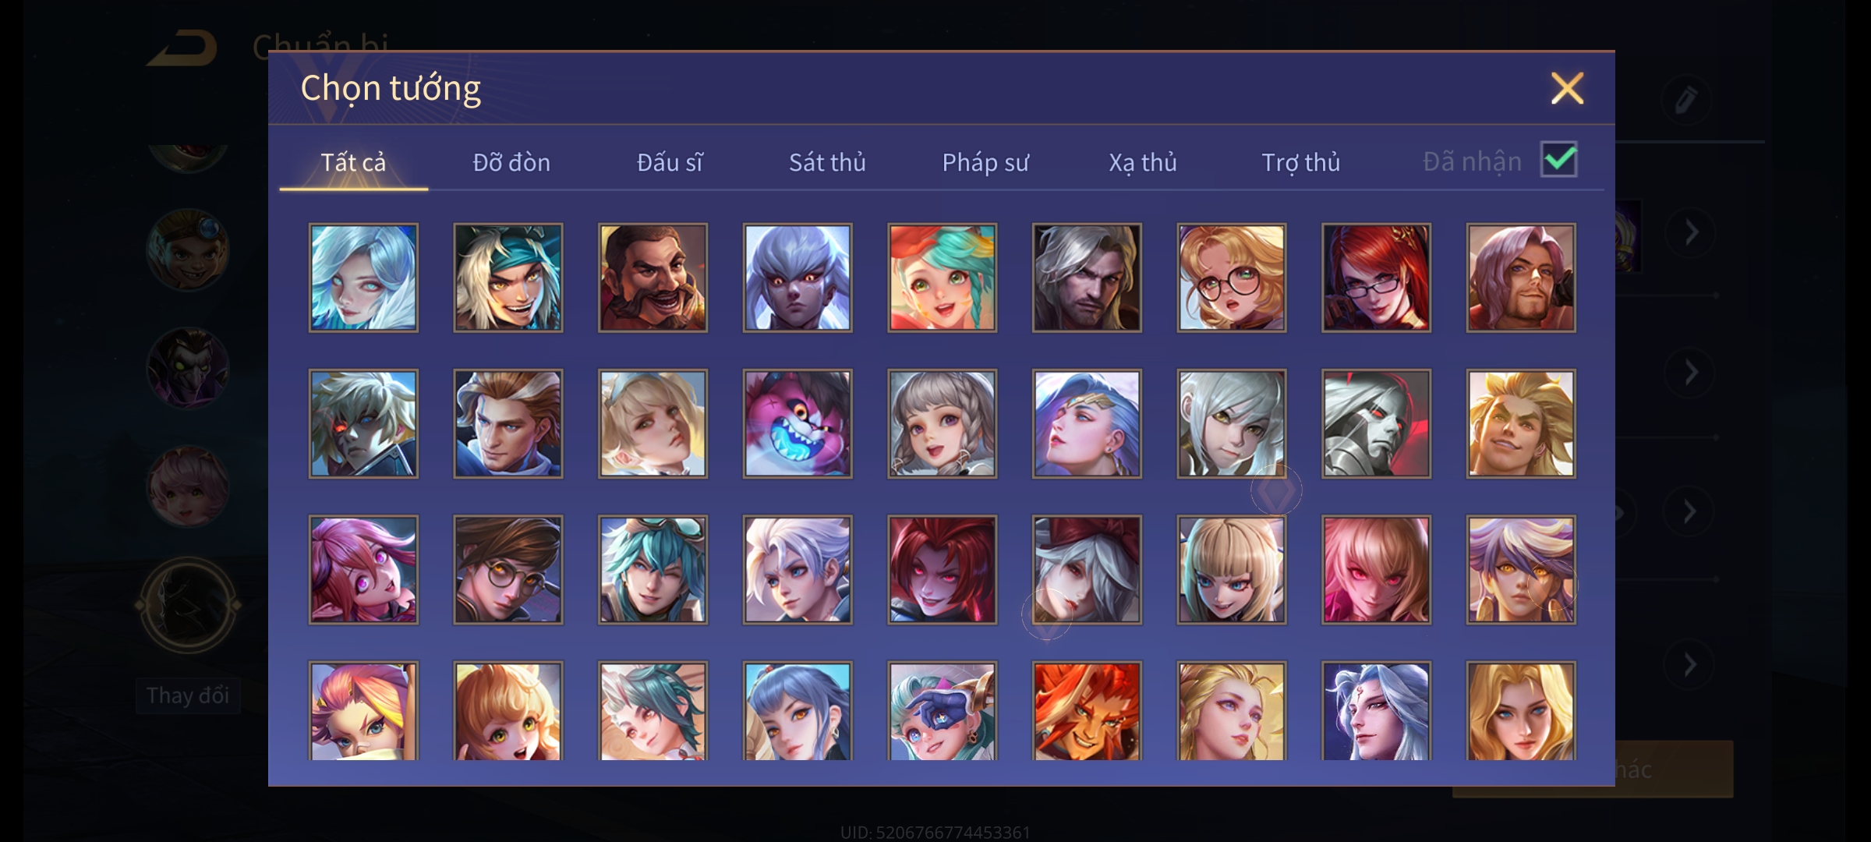Switch to the Đỡ đòn tab

click(x=511, y=162)
